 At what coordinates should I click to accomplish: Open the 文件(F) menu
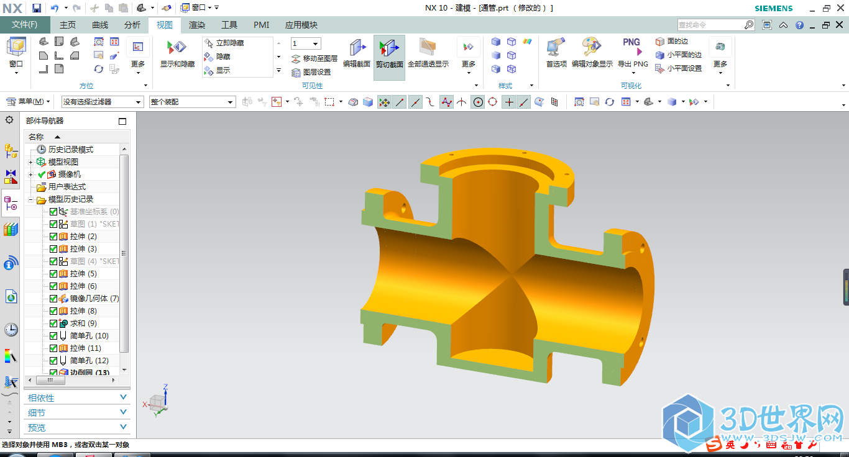tap(25, 25)
